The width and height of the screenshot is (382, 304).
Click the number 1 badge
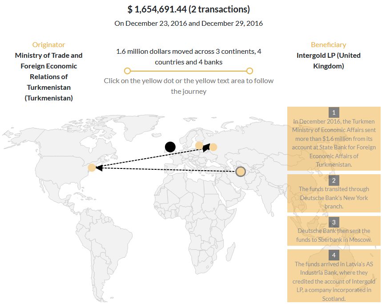click(334, 112)
